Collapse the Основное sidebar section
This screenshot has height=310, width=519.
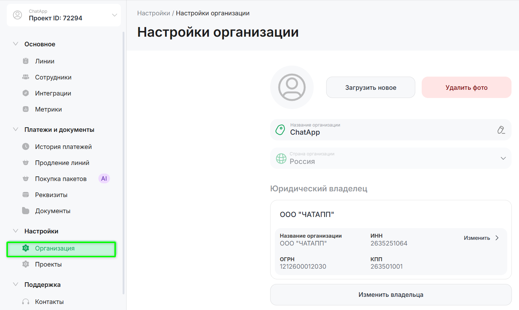[16, 44]
